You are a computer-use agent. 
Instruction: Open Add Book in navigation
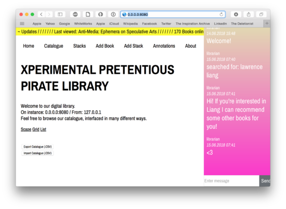tap(105, 46)
